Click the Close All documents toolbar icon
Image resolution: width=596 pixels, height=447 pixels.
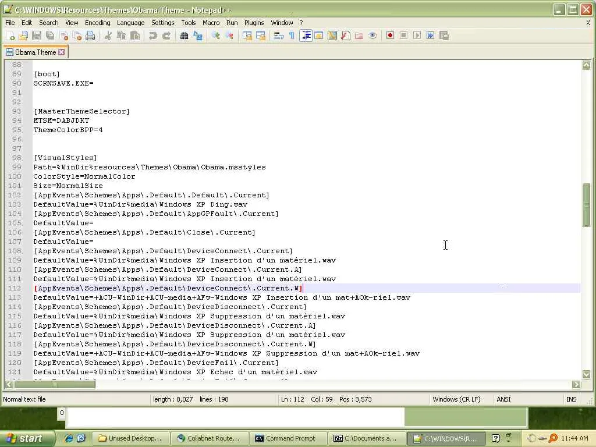coord(77,36)
